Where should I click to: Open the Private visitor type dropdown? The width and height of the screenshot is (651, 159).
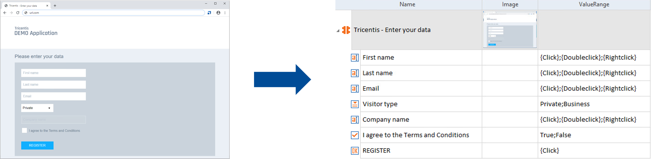pyautogui.click(x=37, y=108)
